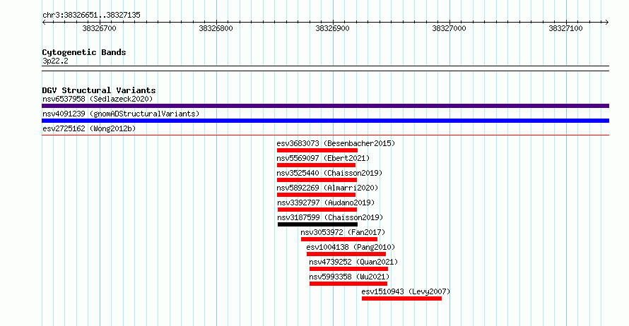Open nsv3187599 (Chaisson2019) variant label
The image size is (629, 326).
coord(330,217)
